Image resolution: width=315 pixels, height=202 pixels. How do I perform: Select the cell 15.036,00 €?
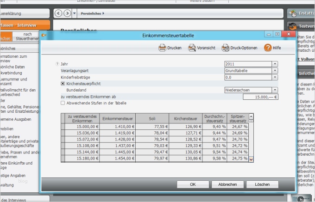coord(82,133)
